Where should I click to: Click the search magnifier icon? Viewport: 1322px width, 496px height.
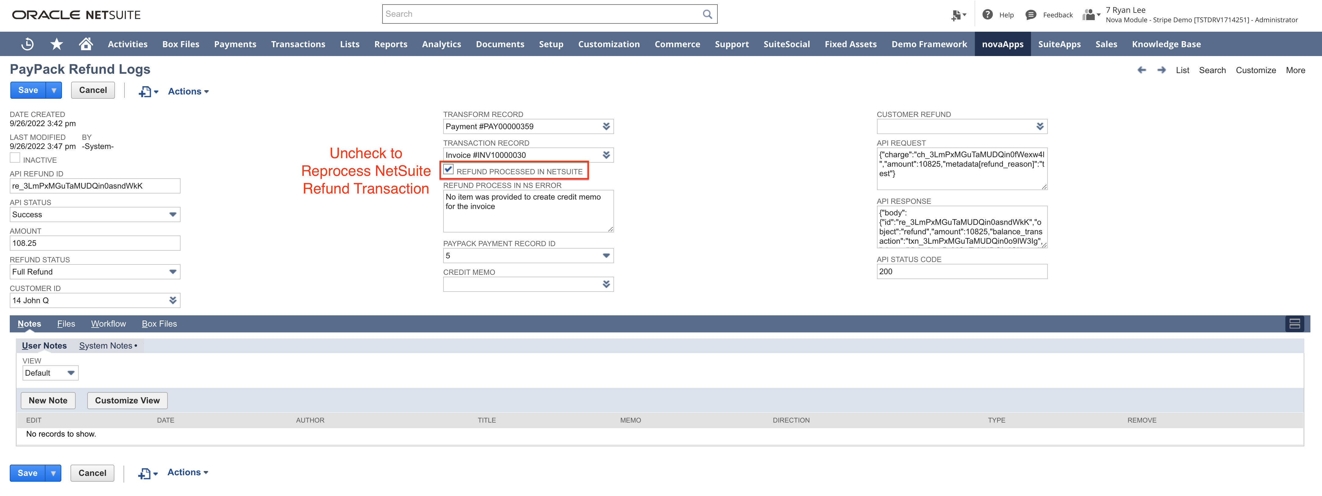point(707,14)
